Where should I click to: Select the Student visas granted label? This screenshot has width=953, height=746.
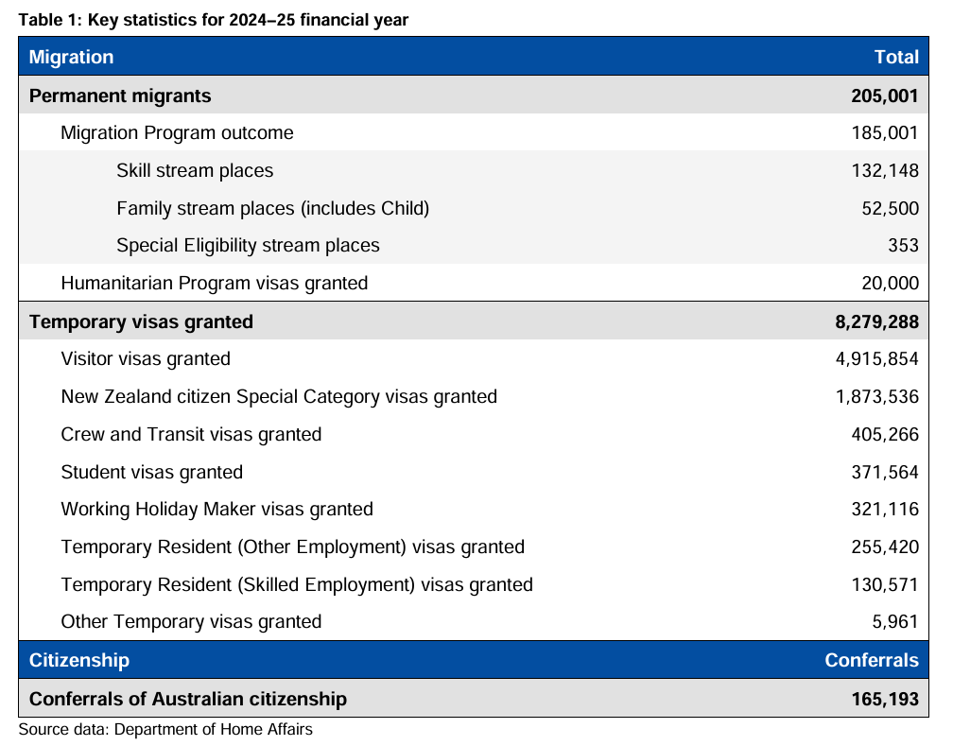point(151,472)
